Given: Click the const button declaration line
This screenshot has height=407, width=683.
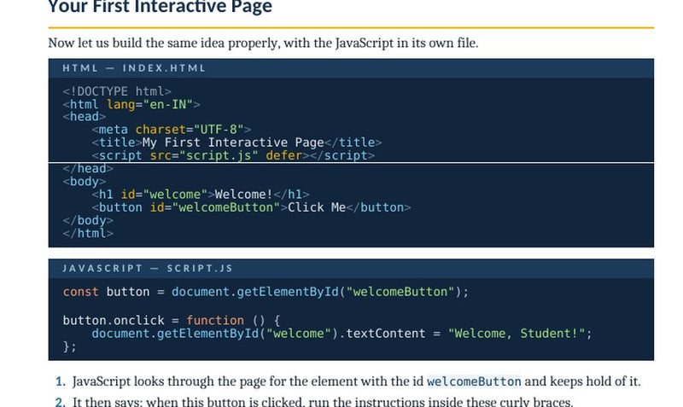Looking at the screenshot, I should tap(266, 292).
